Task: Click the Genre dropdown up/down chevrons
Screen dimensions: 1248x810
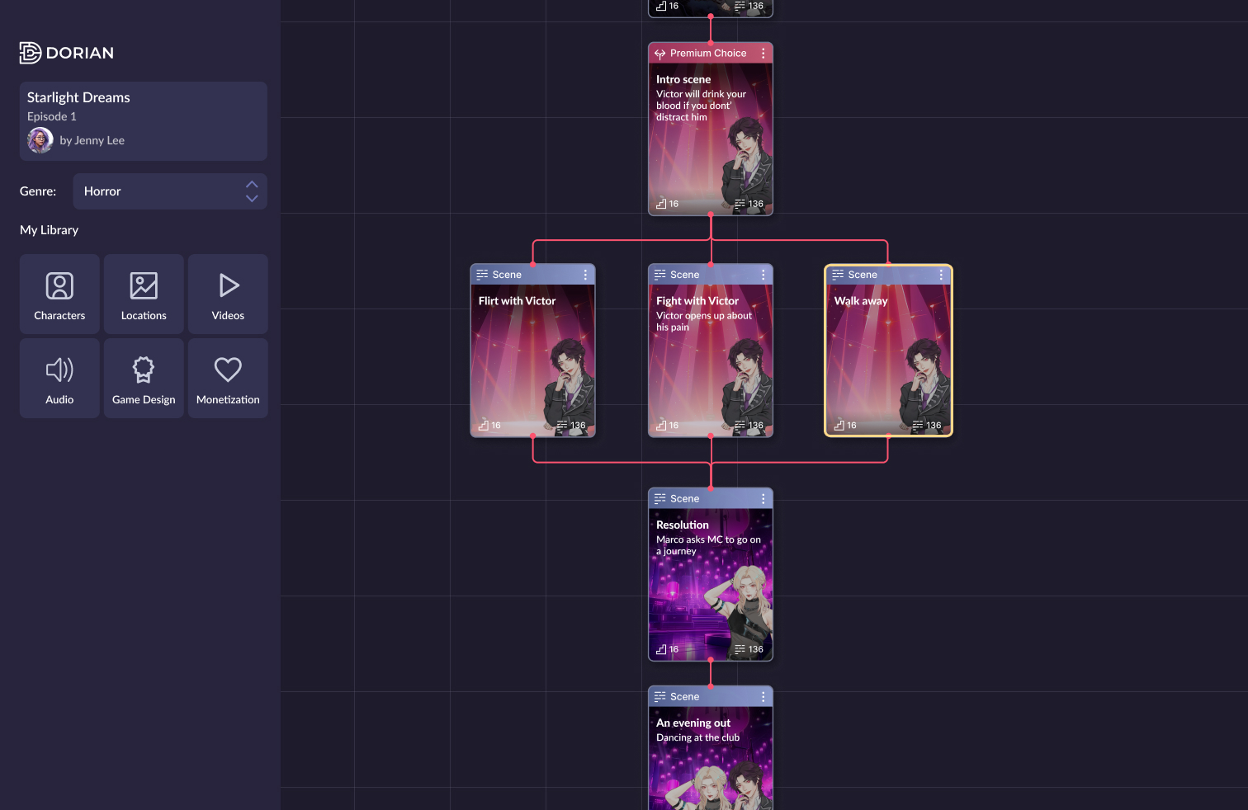Action: click(252, 191)
